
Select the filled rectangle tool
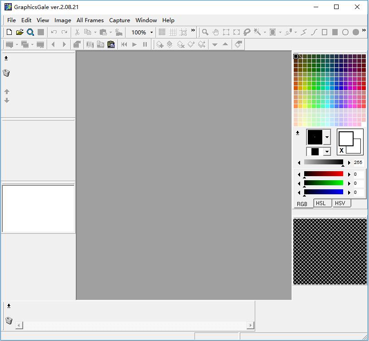335,32
